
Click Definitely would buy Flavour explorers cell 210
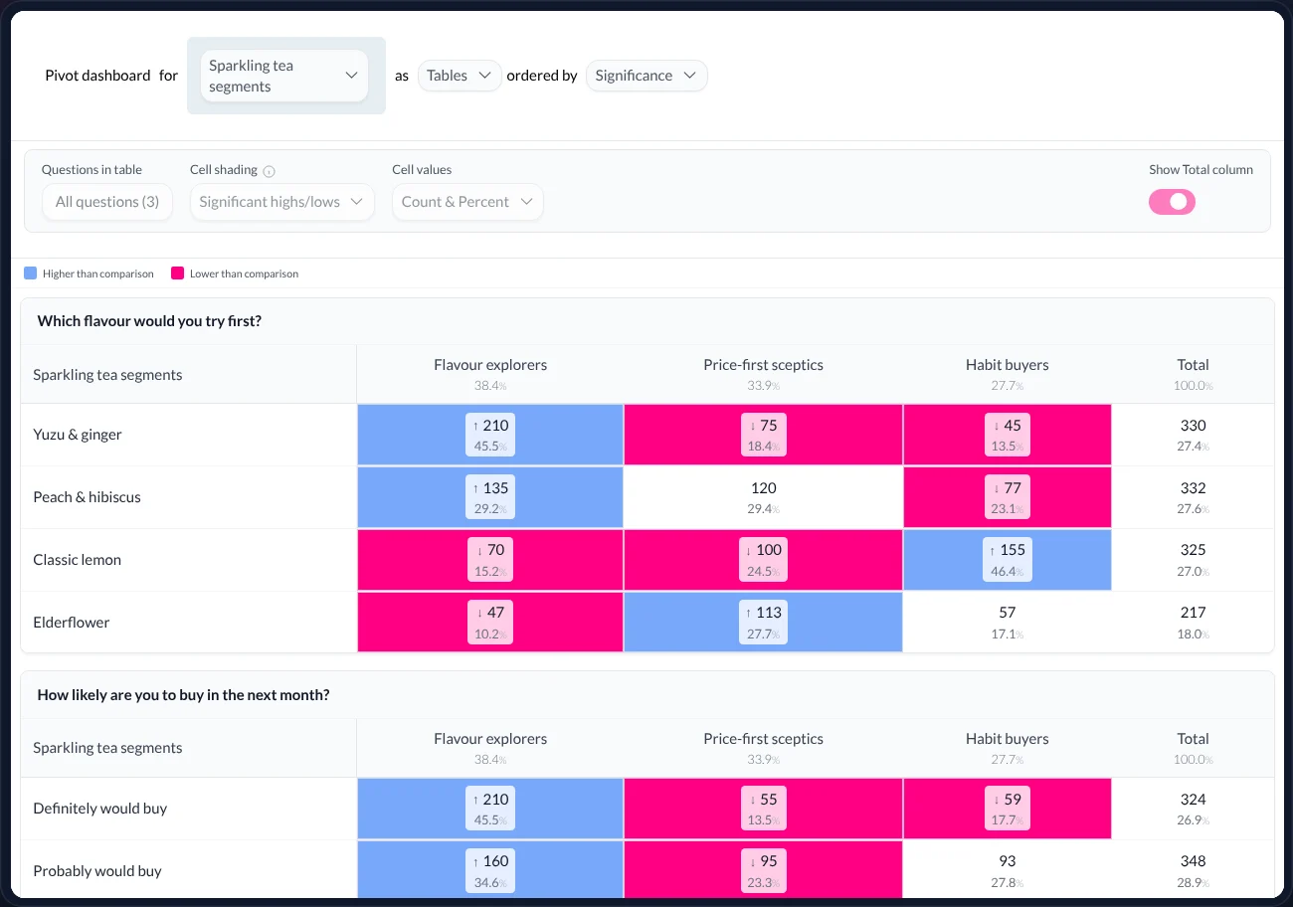pyautogui.click(x=490, y=809)
